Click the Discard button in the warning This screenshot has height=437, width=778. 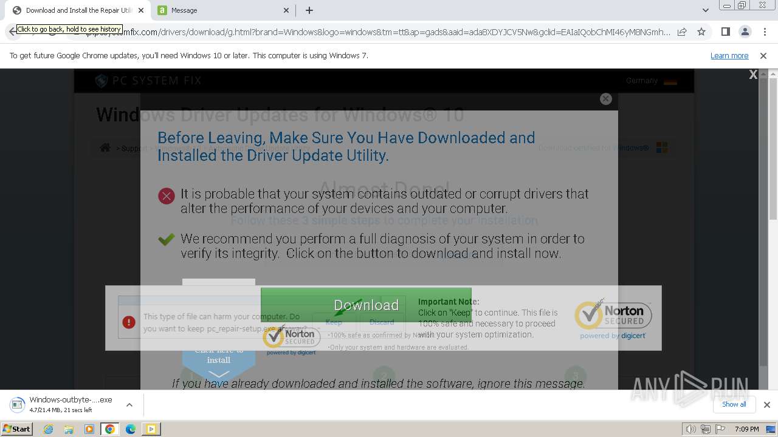pos(382,322)
